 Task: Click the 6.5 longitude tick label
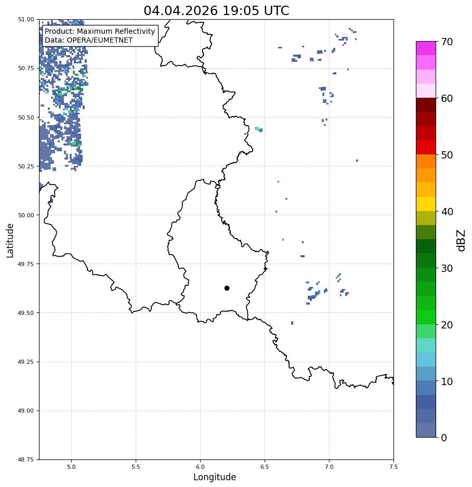pos(265,467)
